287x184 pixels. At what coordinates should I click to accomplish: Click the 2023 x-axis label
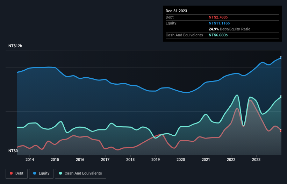point(256,160)
